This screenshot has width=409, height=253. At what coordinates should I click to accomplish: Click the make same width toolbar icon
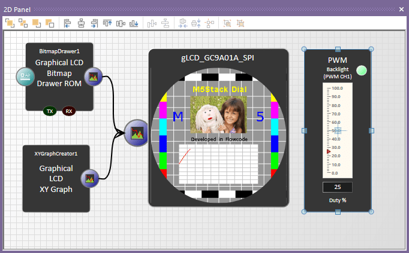click(183, 23)
